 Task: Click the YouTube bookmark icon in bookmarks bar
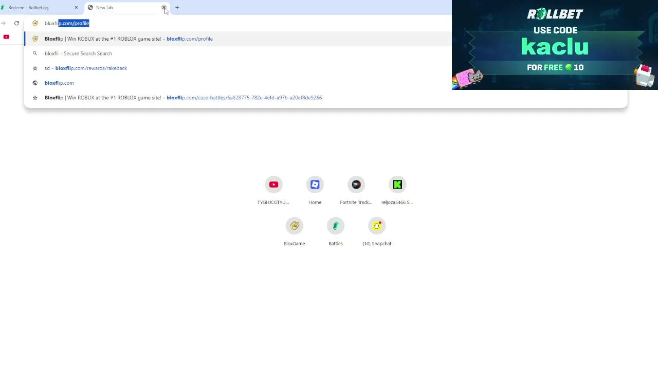click(6, 37)
